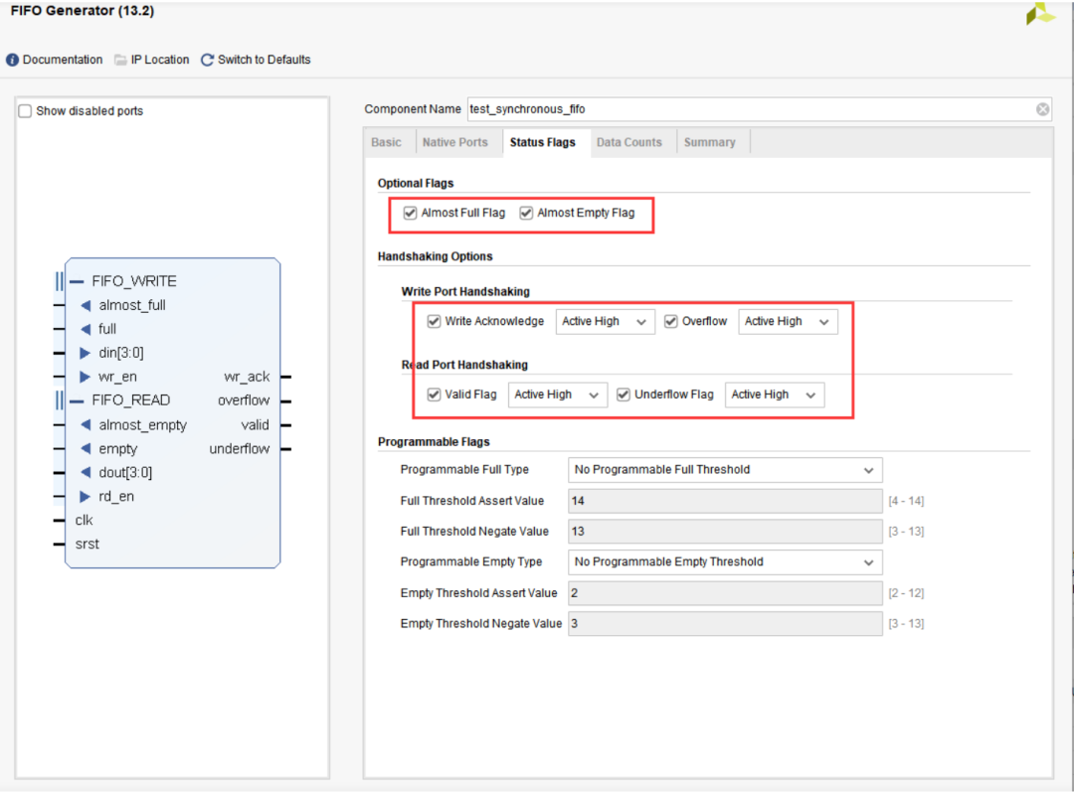
Task: Open the Data Counts tab
Action: pos(628,142)
